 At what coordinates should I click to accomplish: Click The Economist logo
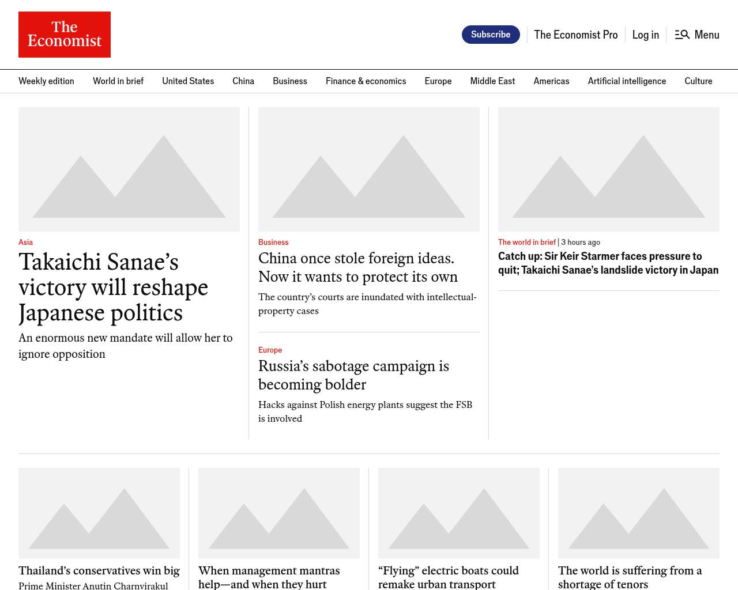pos(65,35)
